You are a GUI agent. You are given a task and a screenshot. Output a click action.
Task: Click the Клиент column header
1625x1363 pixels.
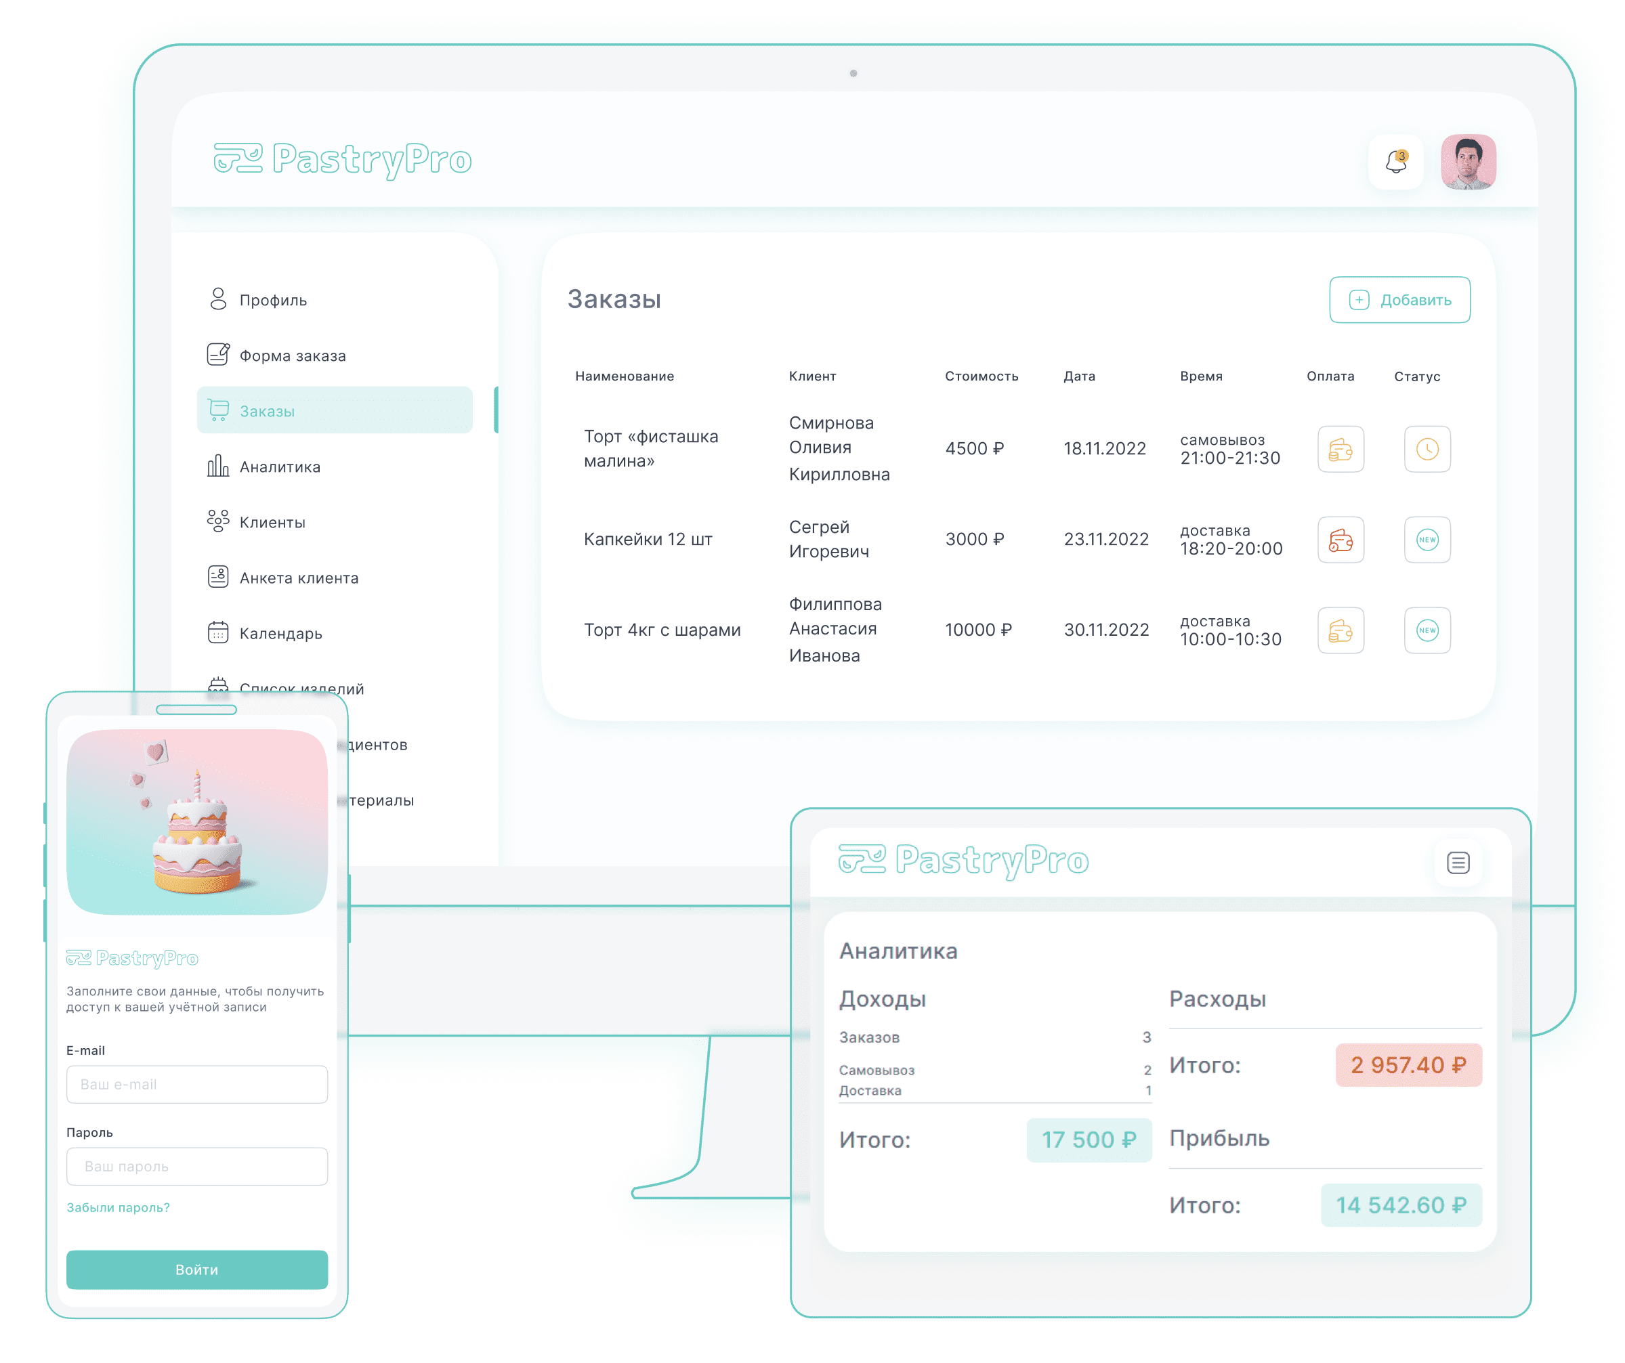click(811, 376)
